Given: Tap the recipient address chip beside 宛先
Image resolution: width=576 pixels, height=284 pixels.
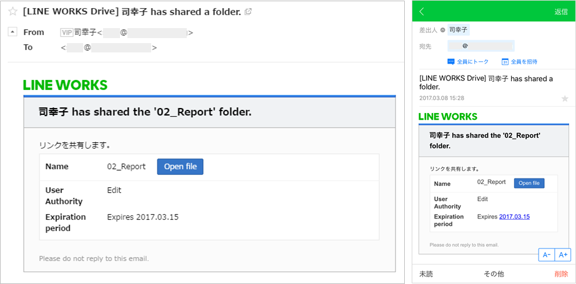Looking at the screenshot, I should pos(480,46).
